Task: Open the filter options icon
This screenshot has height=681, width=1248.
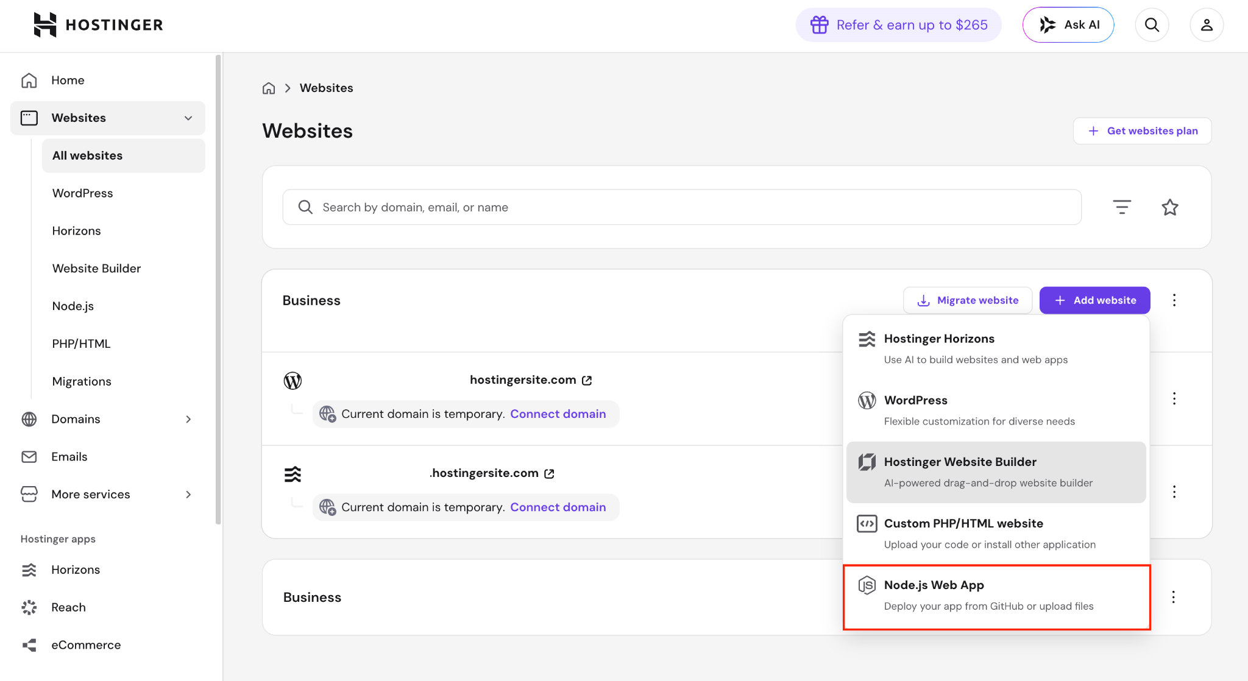Action: [x=1122, y=207]
